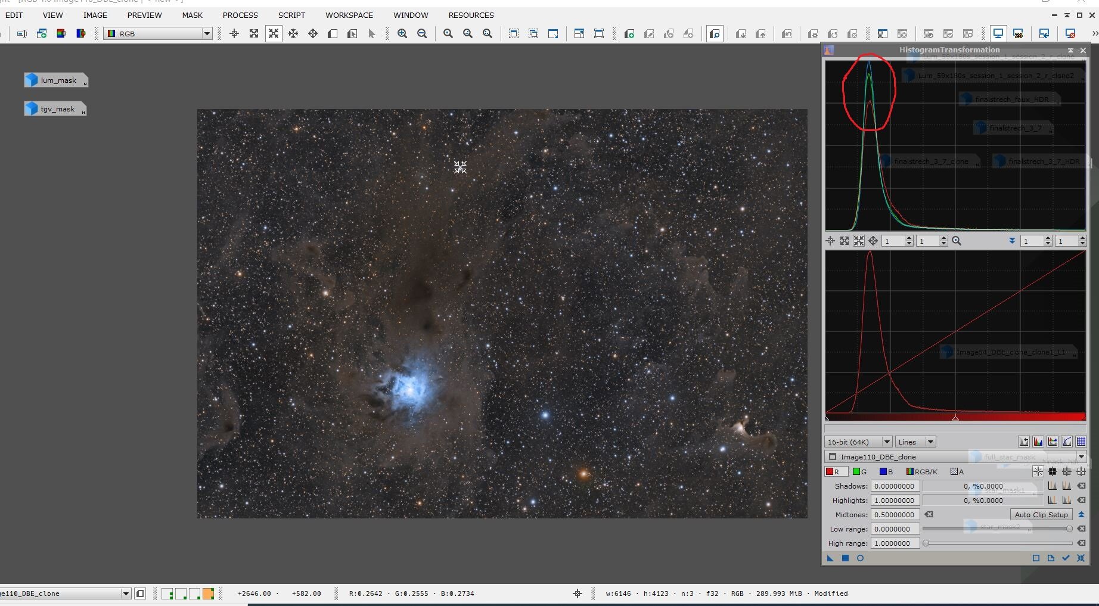Screen dimensions: 1099x606
Task: Click the High range slider handle
Action: coord(926,543)
